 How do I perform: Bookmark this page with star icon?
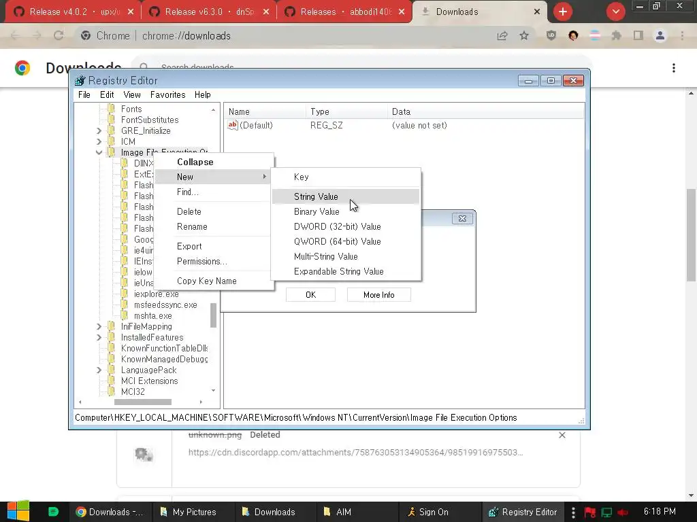524,35
